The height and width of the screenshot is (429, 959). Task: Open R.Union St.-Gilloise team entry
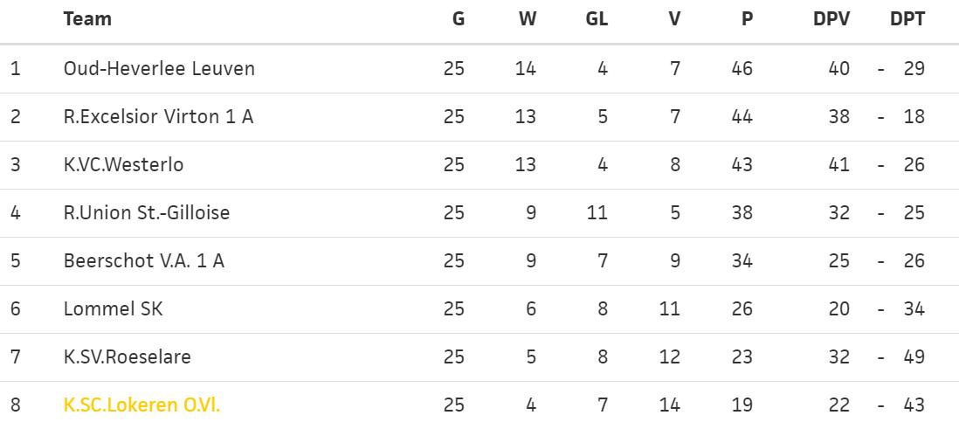147,212
